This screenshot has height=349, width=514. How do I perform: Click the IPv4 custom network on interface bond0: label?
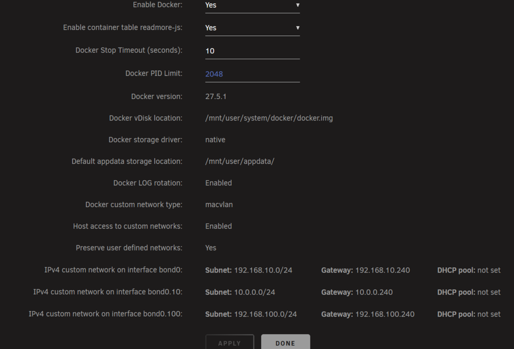(113, 270)
